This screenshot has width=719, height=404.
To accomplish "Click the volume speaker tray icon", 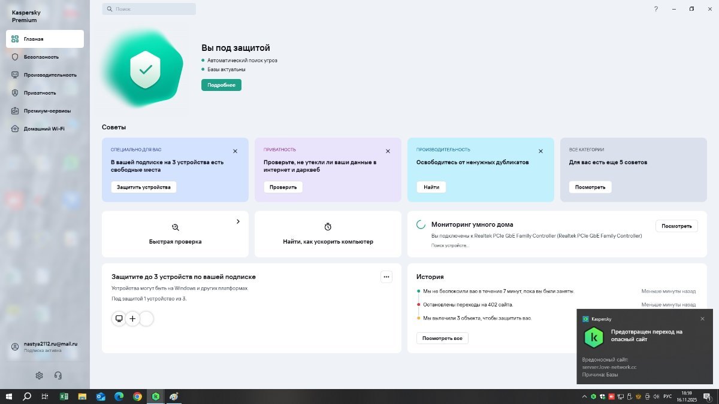I will (x=655, y=396).
